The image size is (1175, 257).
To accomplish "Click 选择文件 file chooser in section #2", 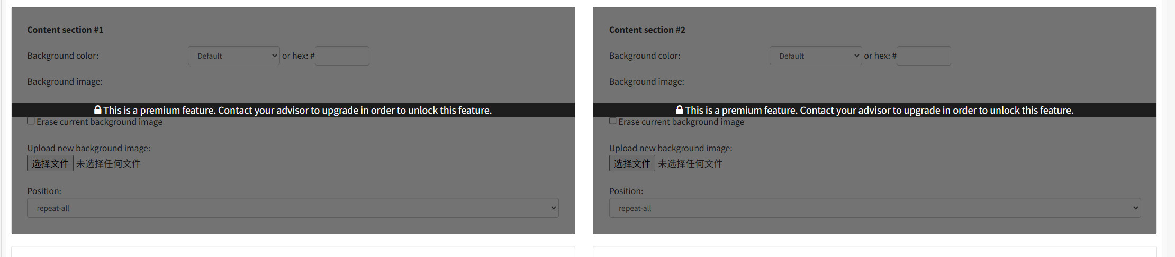I will pyautogui.click(x=631, y=163).
